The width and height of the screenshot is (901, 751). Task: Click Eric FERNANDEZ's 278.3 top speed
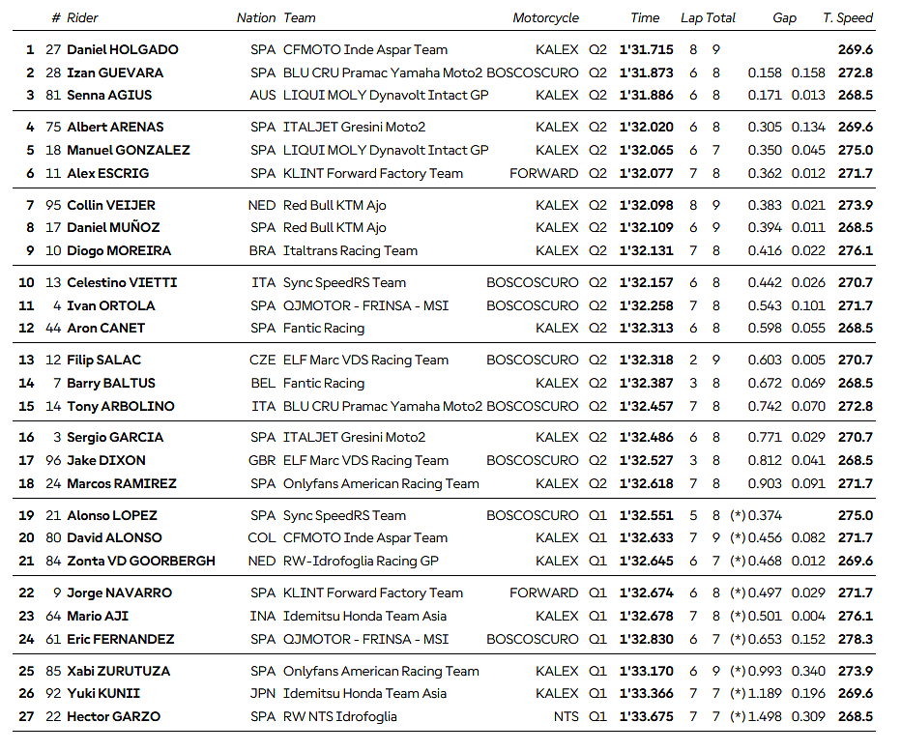(x=856, y=639)
